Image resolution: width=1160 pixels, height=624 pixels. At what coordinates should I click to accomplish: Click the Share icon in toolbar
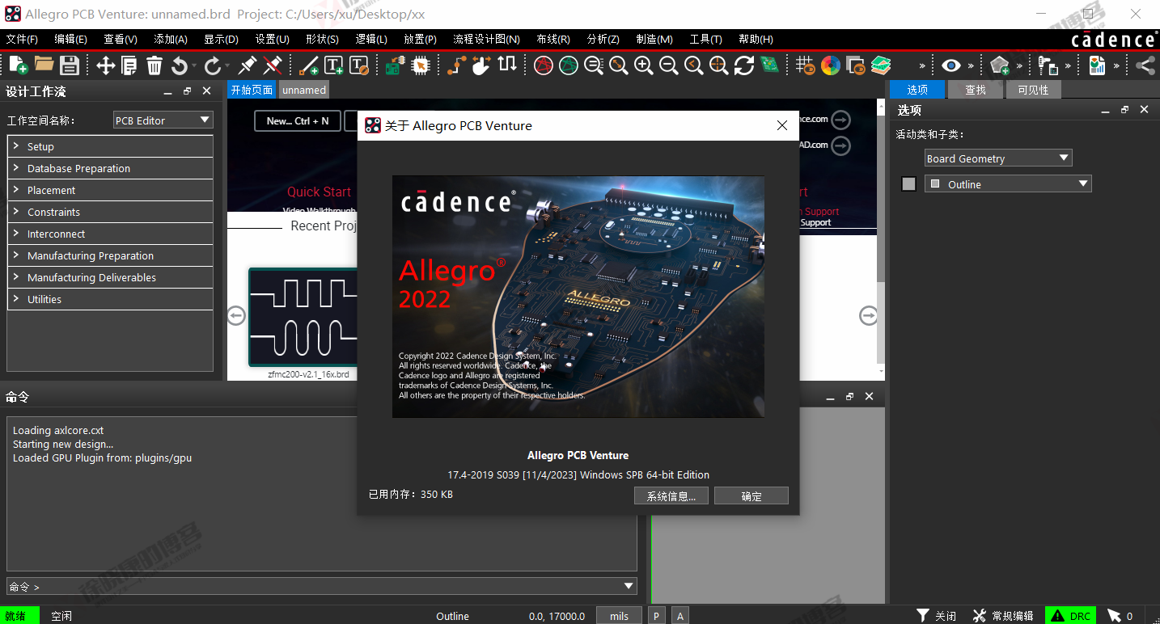[1145, 65]
